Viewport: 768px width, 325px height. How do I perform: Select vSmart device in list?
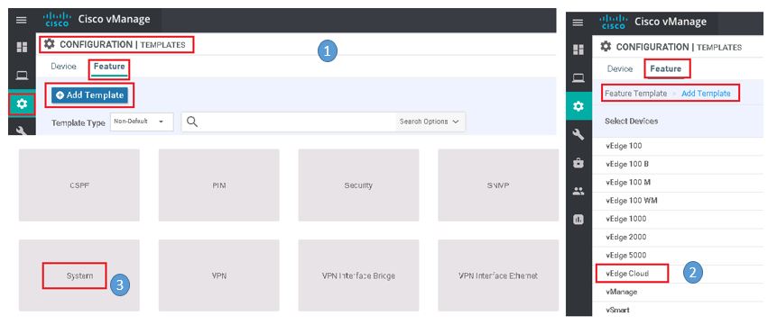[x=679, y=310]
